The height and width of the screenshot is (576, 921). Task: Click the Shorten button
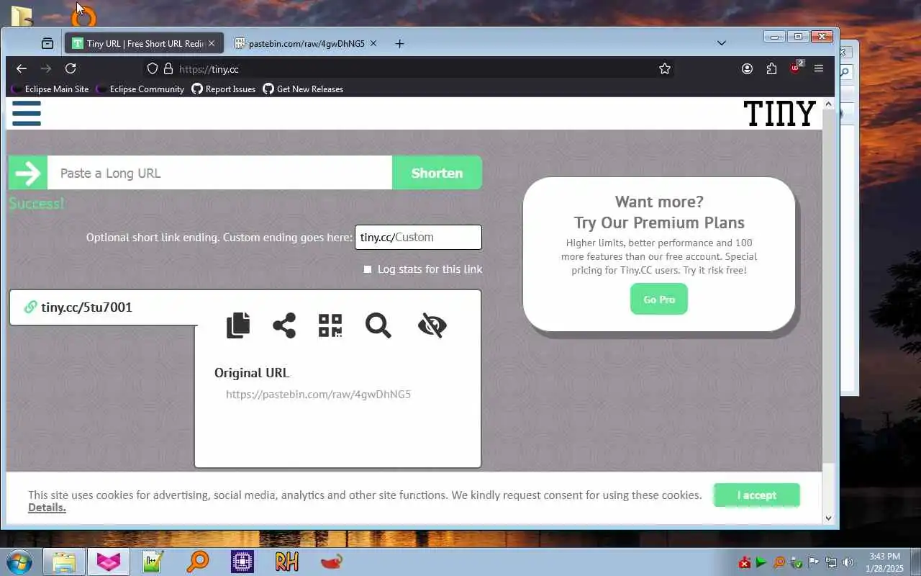click(437, 173)
